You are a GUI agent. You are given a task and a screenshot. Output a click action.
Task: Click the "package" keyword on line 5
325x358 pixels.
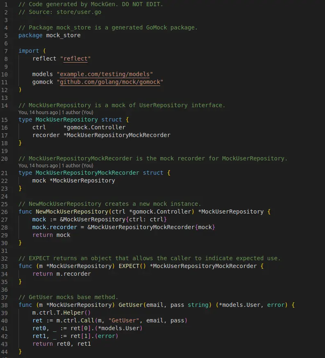(30, 35)
